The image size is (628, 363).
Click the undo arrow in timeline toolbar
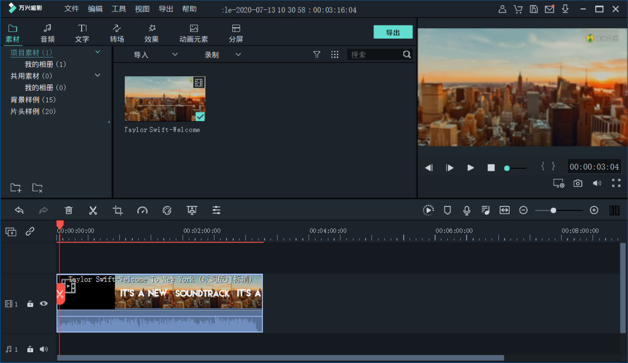(19, 210)
